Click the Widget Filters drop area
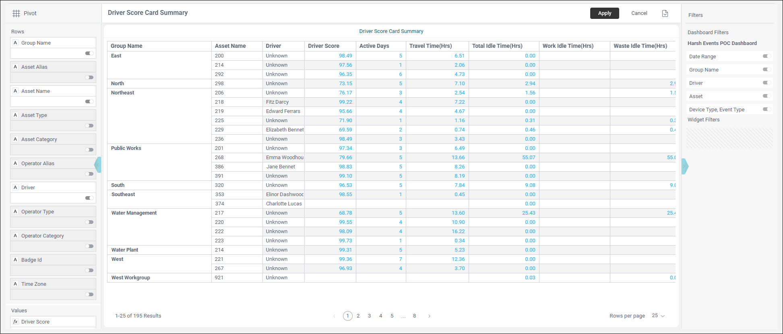 click(729, 138)
